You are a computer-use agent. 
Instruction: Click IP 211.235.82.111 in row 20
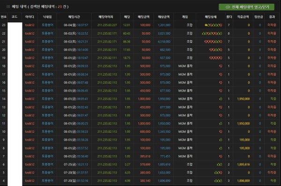[107, 50]
